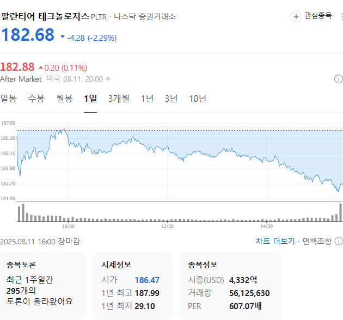Click the more options dots icon
The height and width of the screenshot is (320, 343).
coord(342,17)
